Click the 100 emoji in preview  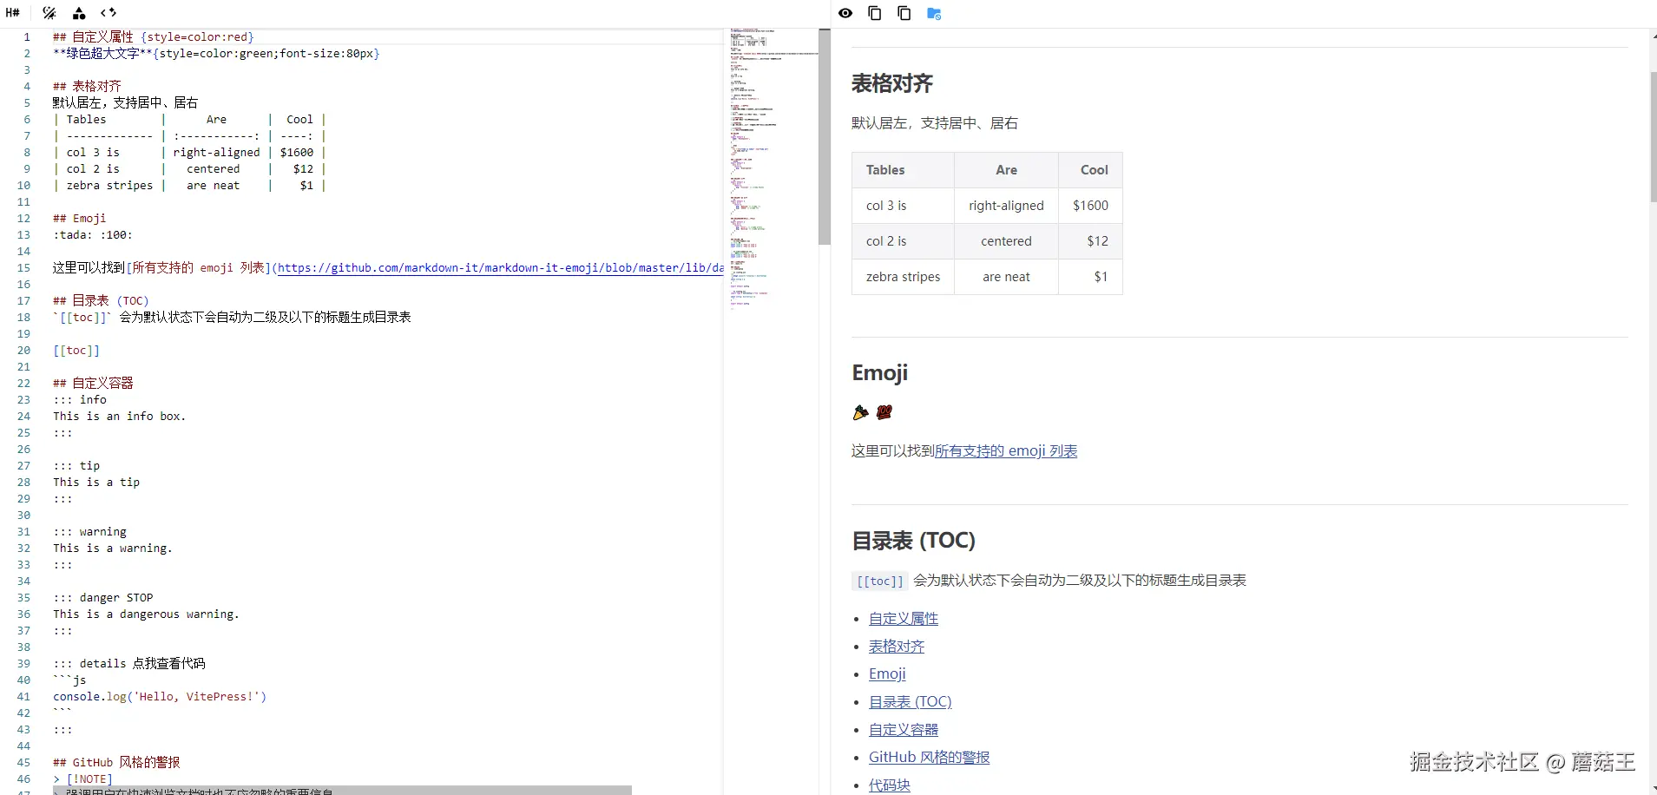coord(884,412)
